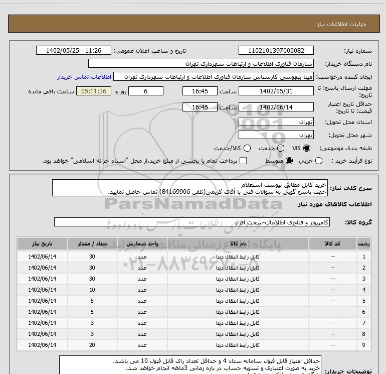Viewport: 386px width, 374px height.
Task: Click the ردیف column header
Action: [x=364, y=244]
